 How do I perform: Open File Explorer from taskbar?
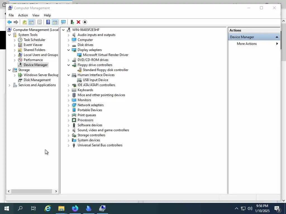tap(61, 208)
